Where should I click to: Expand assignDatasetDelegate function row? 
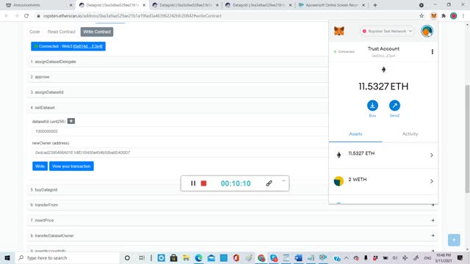[178, 62]
